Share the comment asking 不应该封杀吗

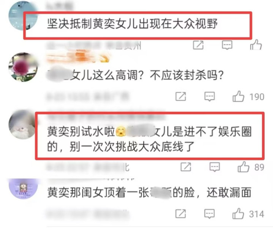point(181,96)
